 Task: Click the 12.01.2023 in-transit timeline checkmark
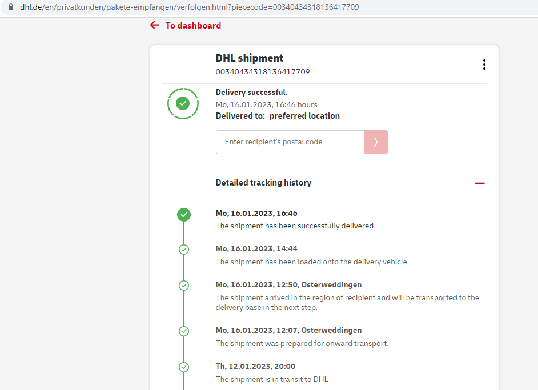pyautogui.click(x=183, y=367)
